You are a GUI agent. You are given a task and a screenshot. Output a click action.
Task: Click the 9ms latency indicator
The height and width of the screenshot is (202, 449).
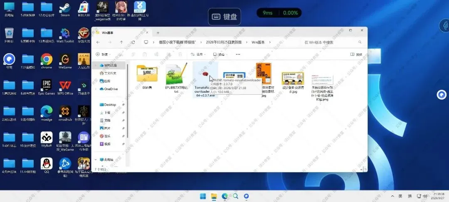[x=267, y=13]
